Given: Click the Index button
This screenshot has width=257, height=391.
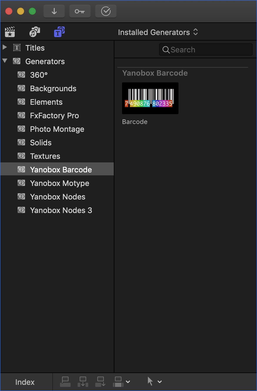Looking at the screenshot, I should pos(25,382).
